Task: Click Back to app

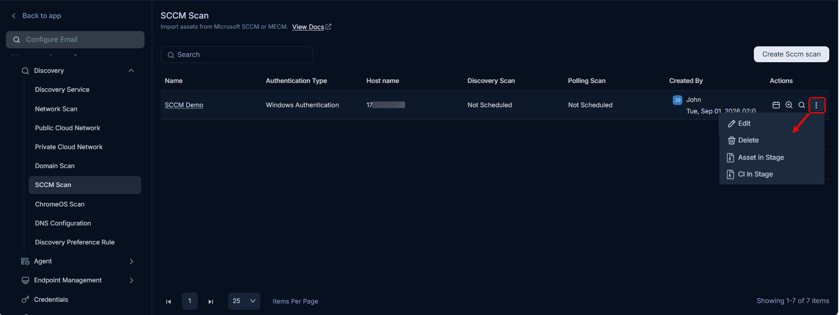Action: click(x=41, y=16)
